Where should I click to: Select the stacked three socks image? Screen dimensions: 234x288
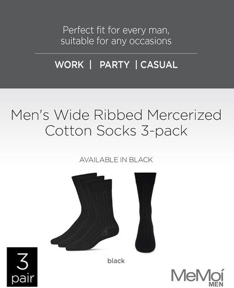pyautogui.click(x=85, y=212)
